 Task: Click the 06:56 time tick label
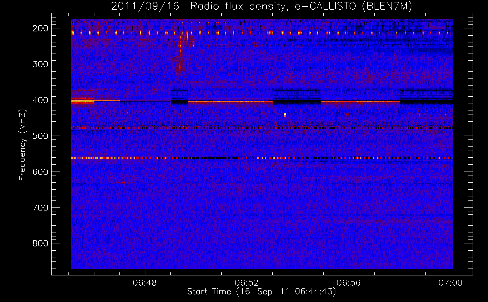coord(349,283)
